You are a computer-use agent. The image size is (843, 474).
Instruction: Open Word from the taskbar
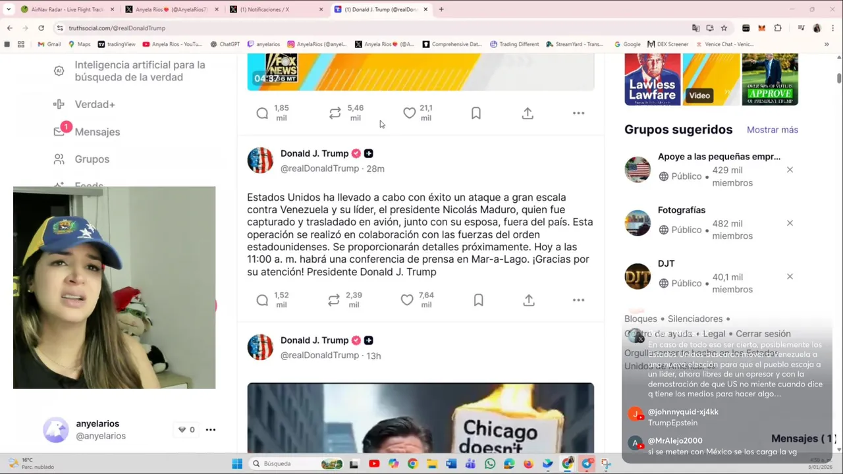451,463
